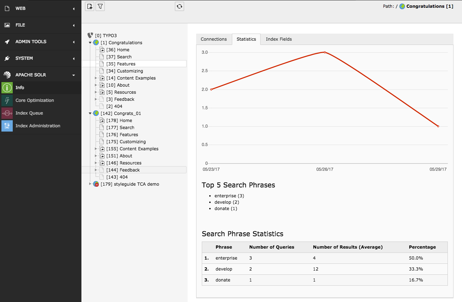This screenshot has height=302, width=462.
Task: Expand the Admin Tools menu section
Action: pyautogui.click(x=74, y=42)
